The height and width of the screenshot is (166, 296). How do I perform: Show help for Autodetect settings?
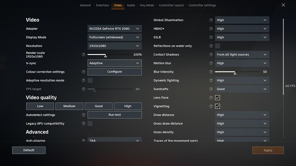[83, 115]
